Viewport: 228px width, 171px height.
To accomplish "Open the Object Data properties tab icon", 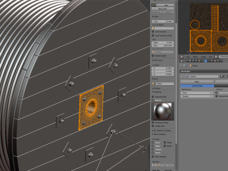I will tap(209, 61).
